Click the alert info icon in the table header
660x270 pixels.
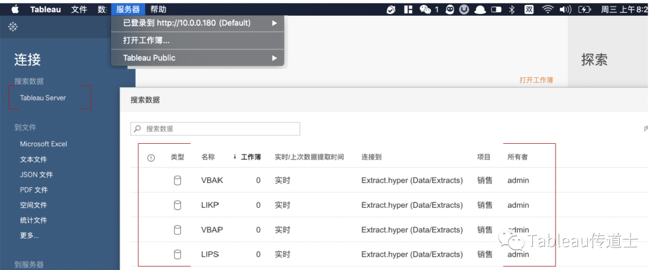tap(151, 158)
